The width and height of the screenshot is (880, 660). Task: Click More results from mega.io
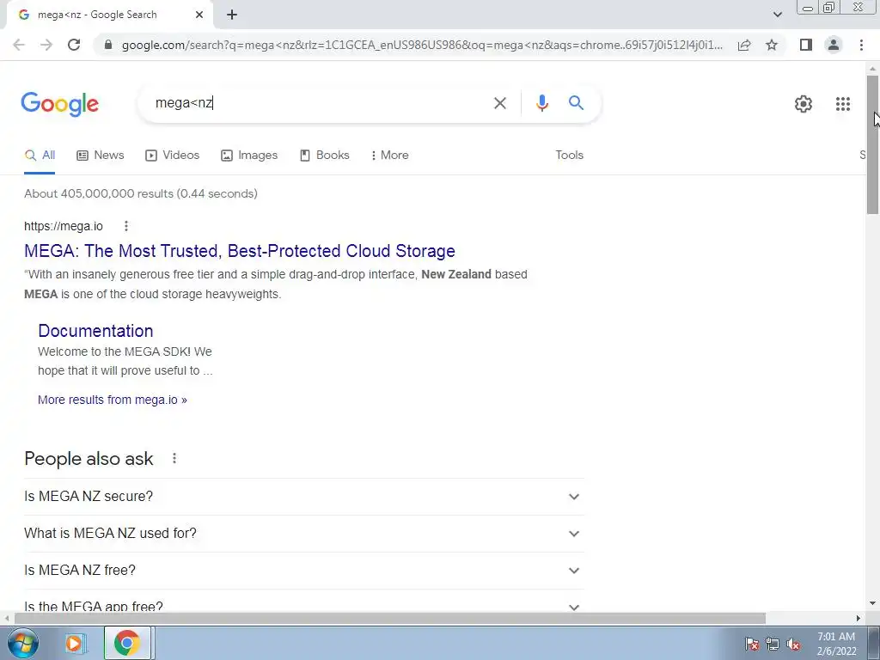113,400
